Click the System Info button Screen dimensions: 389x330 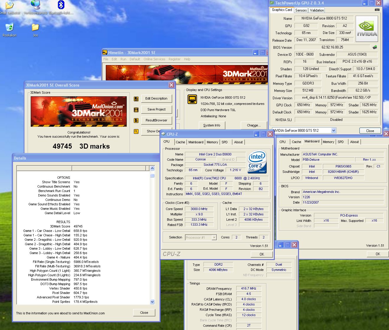[211, 126]
